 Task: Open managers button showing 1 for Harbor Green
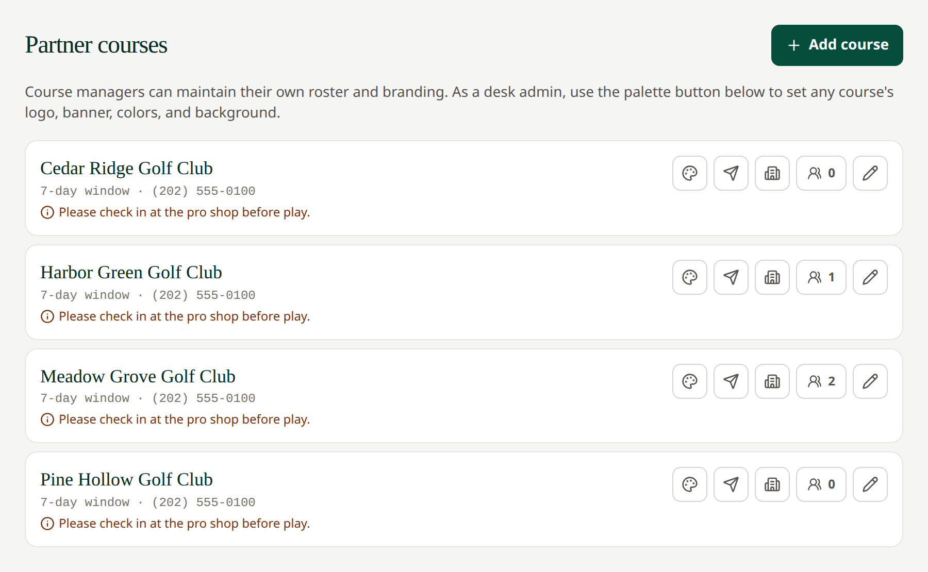(821, 277)
